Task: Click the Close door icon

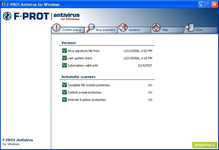Action: pyautogui.click(x=189, y=28)
